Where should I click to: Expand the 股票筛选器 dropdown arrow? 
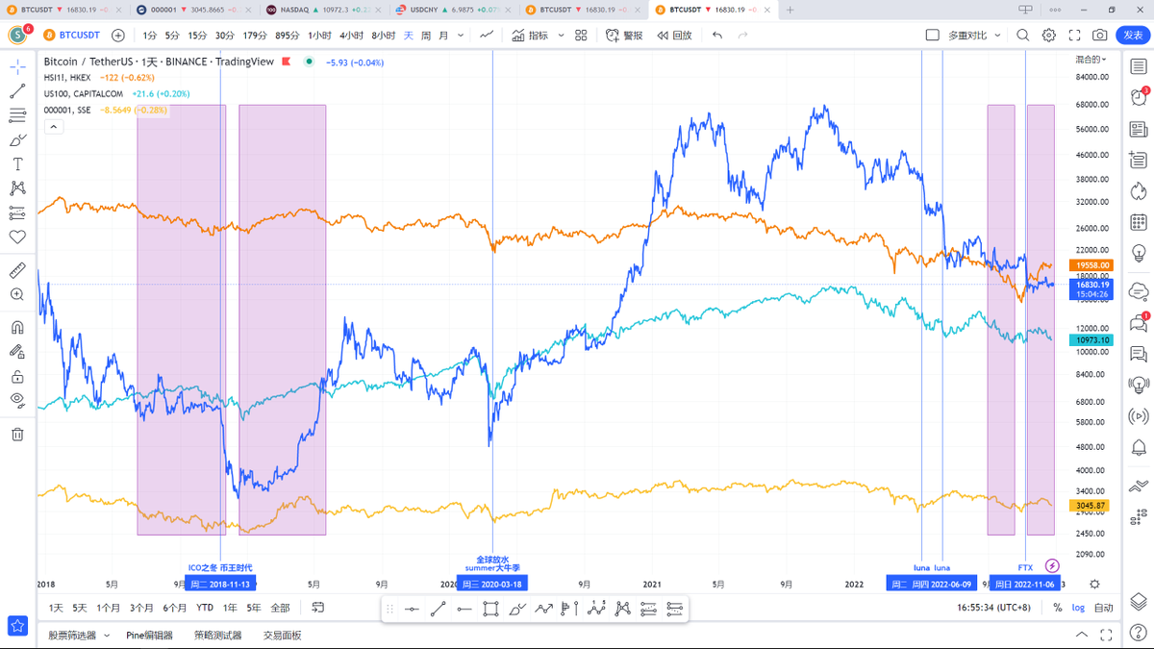pos(106,636)
